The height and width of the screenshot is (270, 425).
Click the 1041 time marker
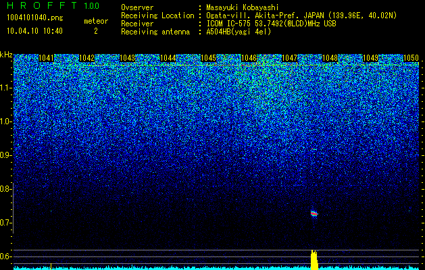click(47, 58)
